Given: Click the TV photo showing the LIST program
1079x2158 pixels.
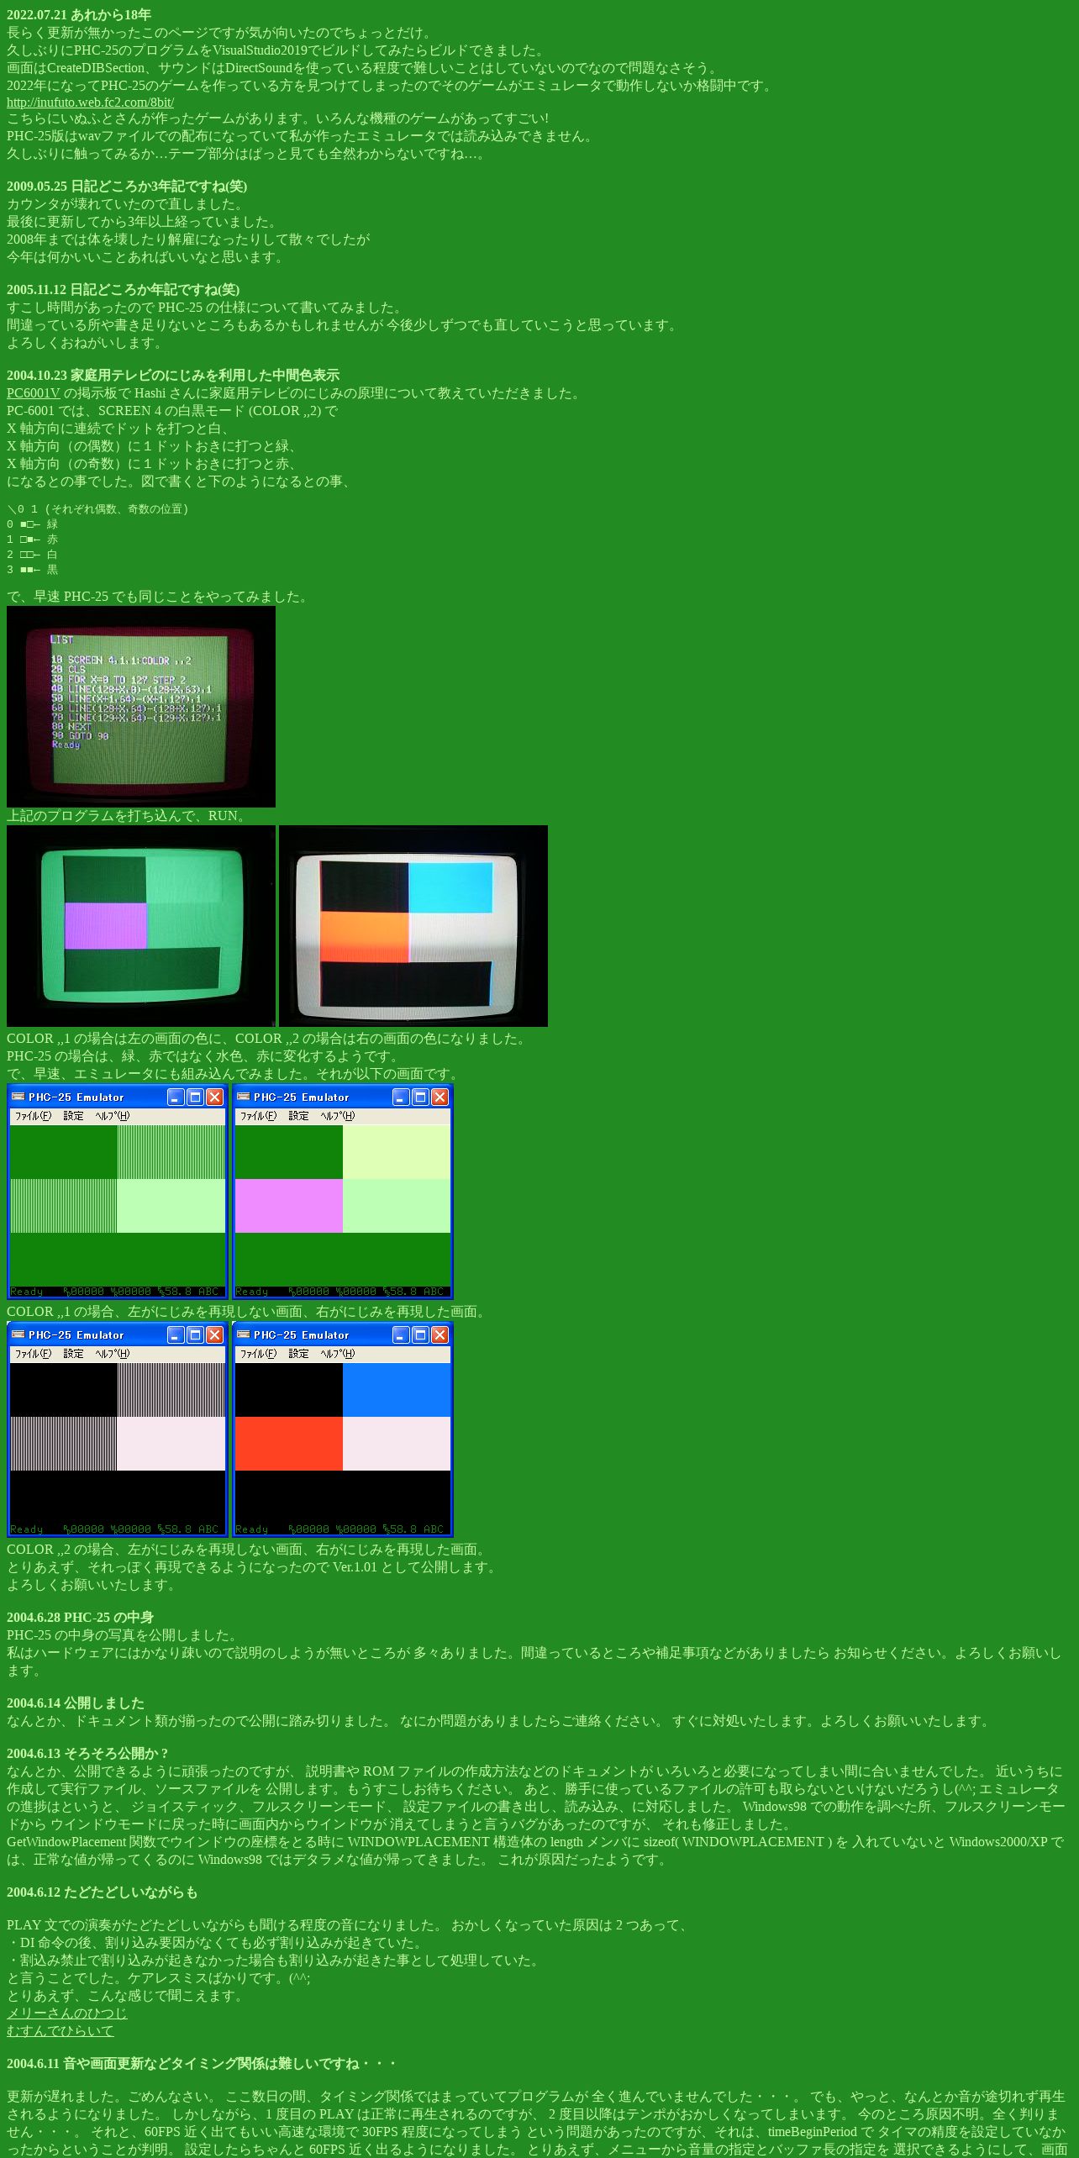Looking at the screenshot, I should 141,707.
